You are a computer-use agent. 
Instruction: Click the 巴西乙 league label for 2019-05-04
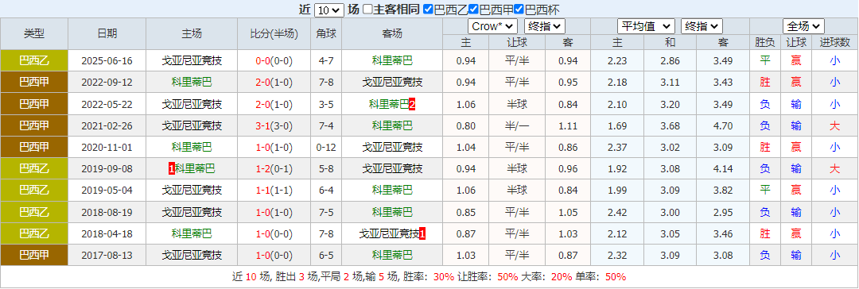tap(34, 191)
